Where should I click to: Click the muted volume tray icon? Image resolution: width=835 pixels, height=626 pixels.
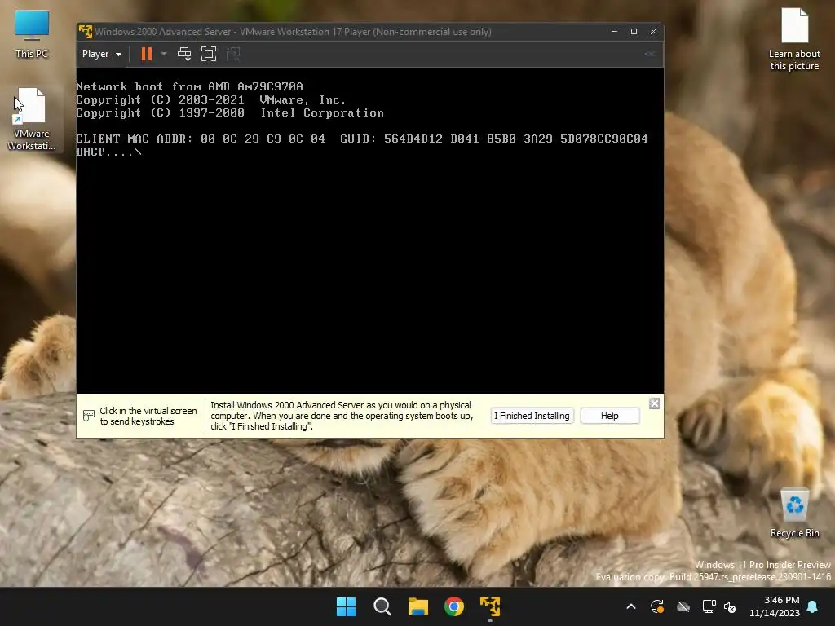click(730, 606)
